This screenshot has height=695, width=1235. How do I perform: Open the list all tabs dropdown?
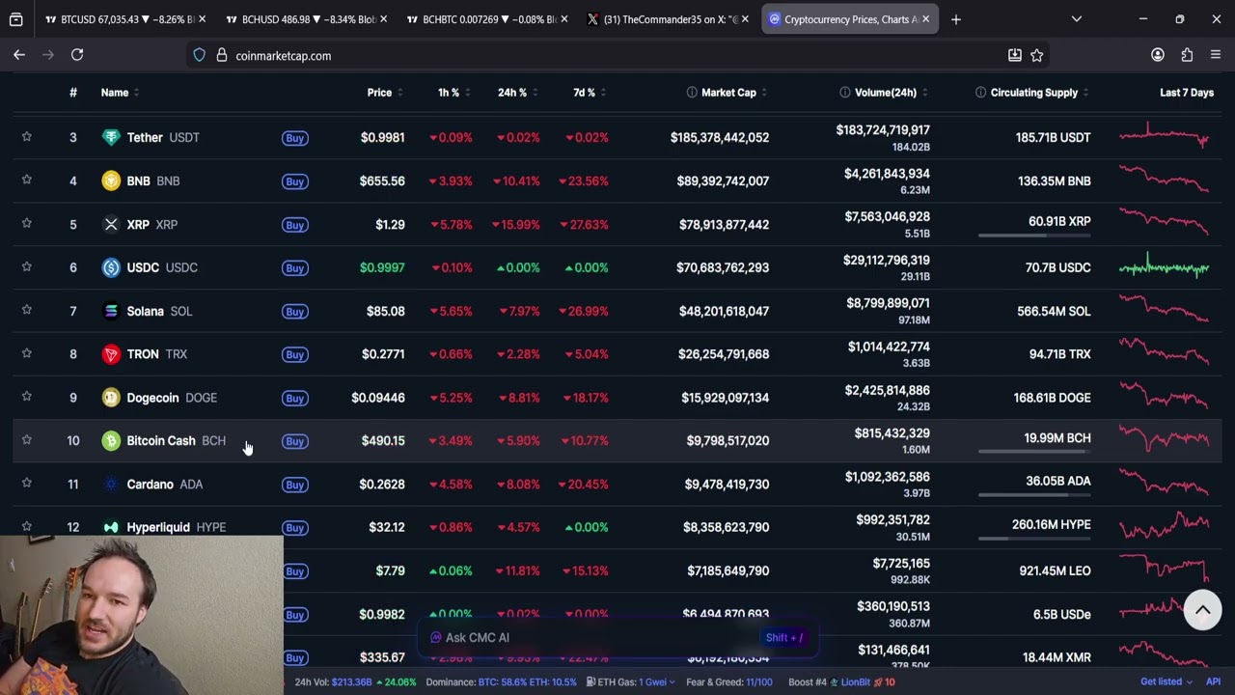1077,19
